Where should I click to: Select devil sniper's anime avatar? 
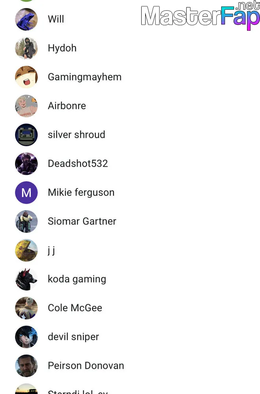[x=26, y=337]
